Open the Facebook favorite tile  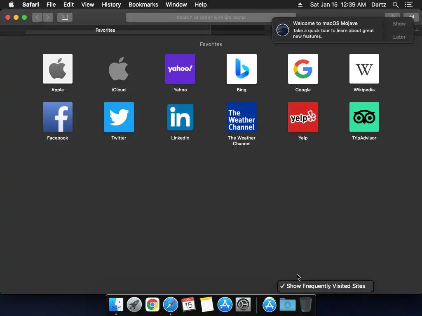(58, 117)
